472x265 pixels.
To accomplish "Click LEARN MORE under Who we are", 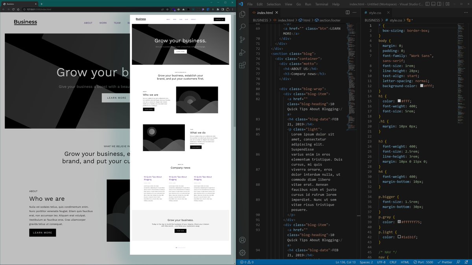I will (42, 232).
